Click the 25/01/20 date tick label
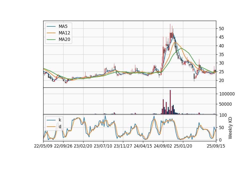 coord(183,146)
